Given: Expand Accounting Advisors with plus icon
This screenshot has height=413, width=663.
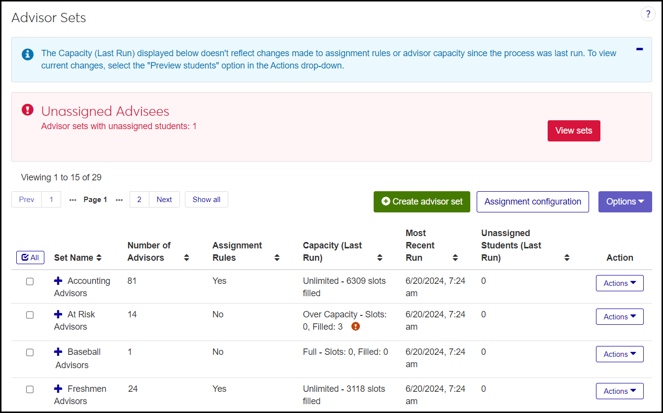Looking at the screenshot, I should pyautogui.click(x=58, y=281).
